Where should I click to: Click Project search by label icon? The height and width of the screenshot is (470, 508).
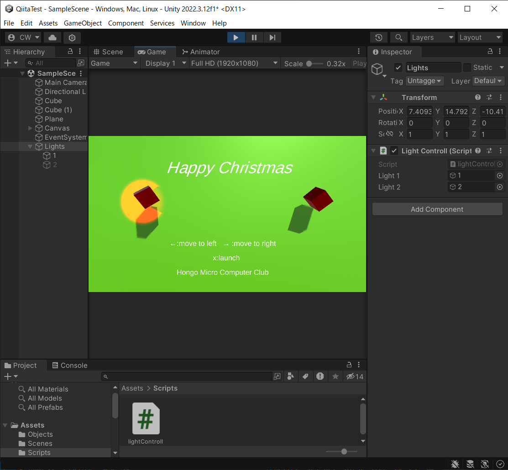click(x=305, y=376)
